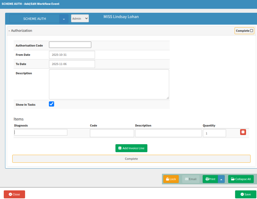Image resolution: width=257 pixels, height=199 pixels.
Task: Edit the Quantity field
Action: click(214, 133)
